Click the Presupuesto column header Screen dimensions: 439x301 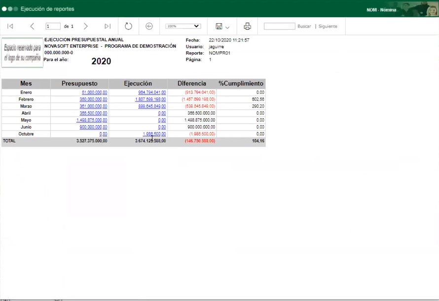pos(79,83)
